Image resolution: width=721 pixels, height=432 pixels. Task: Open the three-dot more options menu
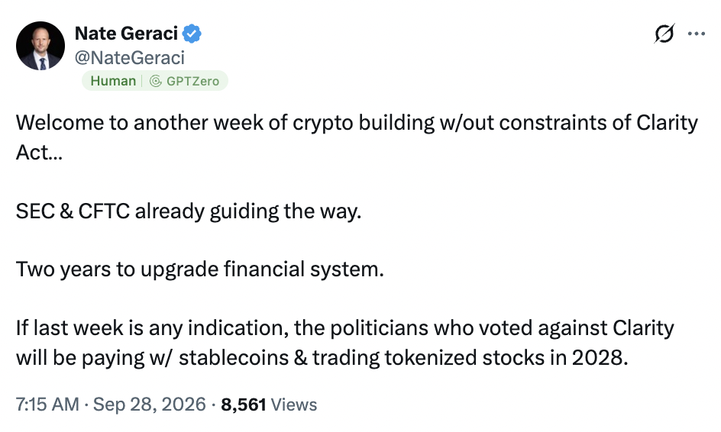(x=696, y=34)
